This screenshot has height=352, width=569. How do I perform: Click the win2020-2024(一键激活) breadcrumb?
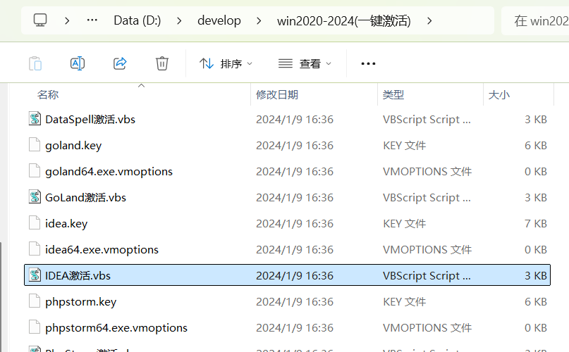coord(343,20)
